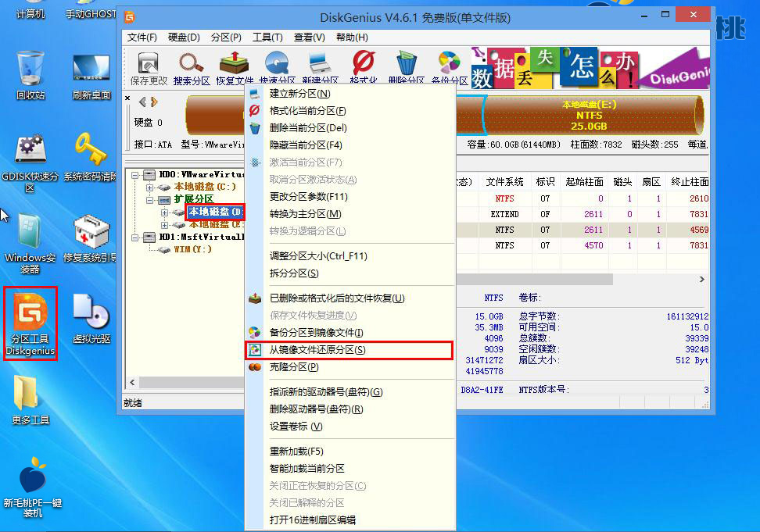The width and height of the screenshot is (760, 532).
Task: Open the 硬盘(D) menu
Action: pyautogui.click(x=184, y=37)
